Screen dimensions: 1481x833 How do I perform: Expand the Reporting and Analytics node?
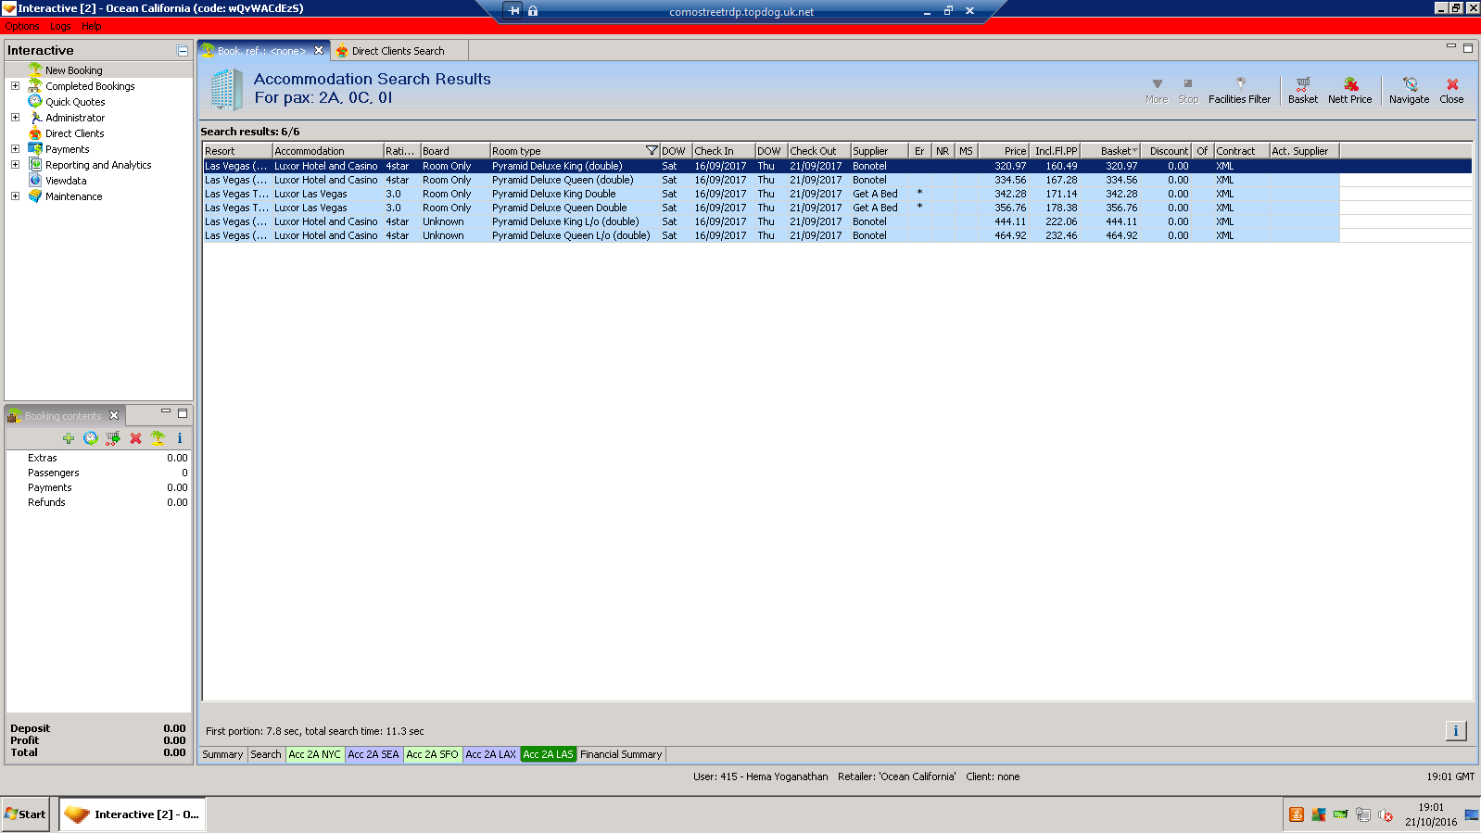click(15, 165)
